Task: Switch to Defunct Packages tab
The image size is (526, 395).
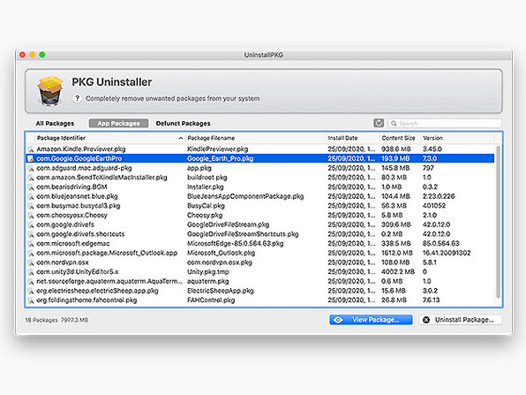Action: click(184, 123)
